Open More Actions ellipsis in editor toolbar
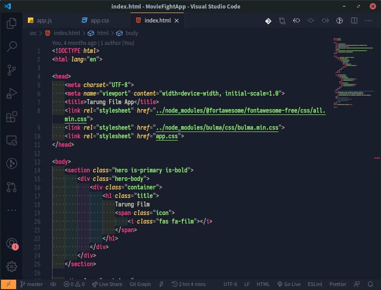 (368, 21)
